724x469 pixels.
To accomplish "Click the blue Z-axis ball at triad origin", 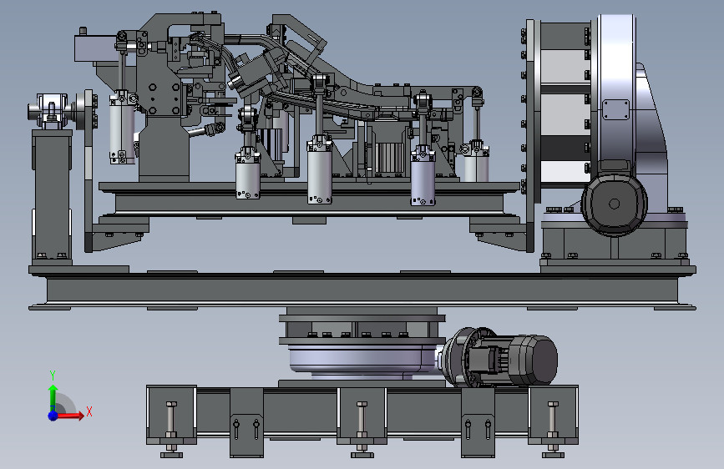I will pyautogui.click(x=53, y=416).
